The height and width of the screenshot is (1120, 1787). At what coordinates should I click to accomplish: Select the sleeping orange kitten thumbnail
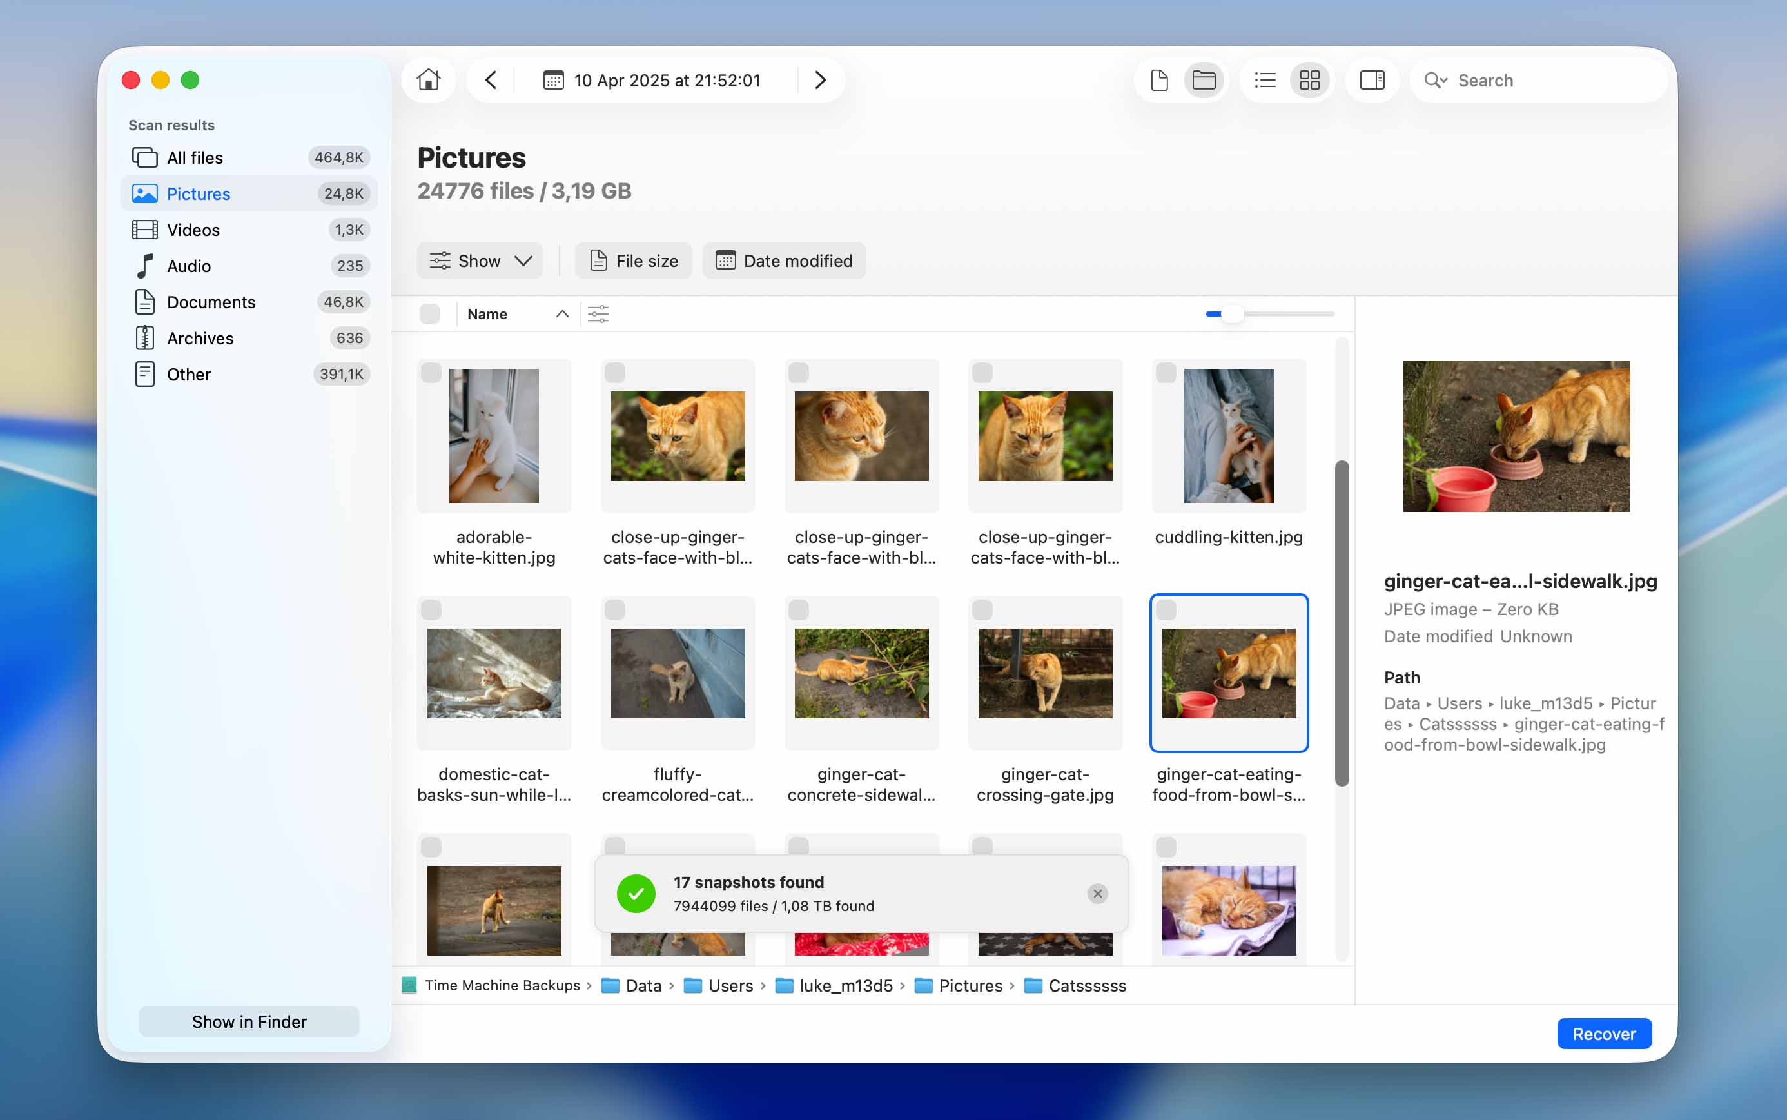(1229, 910)
